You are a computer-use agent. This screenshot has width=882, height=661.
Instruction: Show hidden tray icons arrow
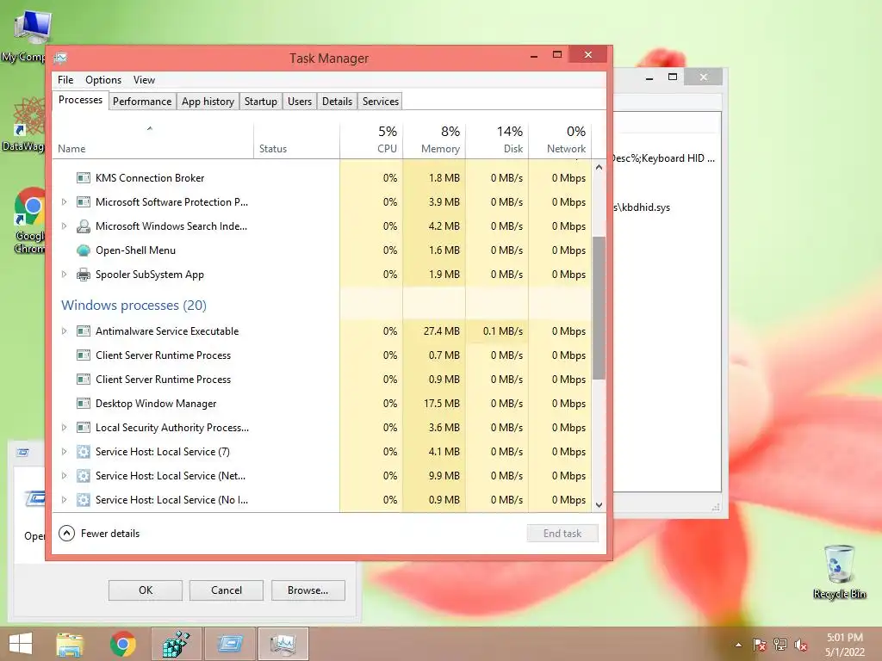[x=738, y=645]
